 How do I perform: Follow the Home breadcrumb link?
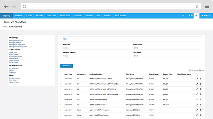pos(5,27)
